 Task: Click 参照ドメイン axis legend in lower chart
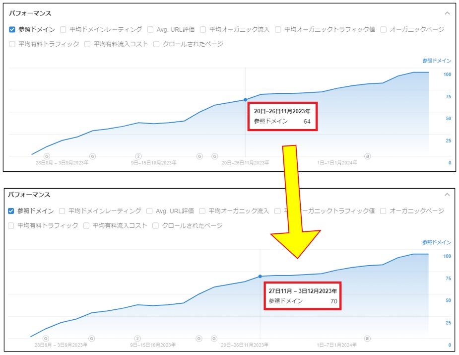[x=437, y=242]
